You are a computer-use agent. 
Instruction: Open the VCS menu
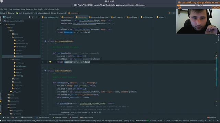pos(45,9)
